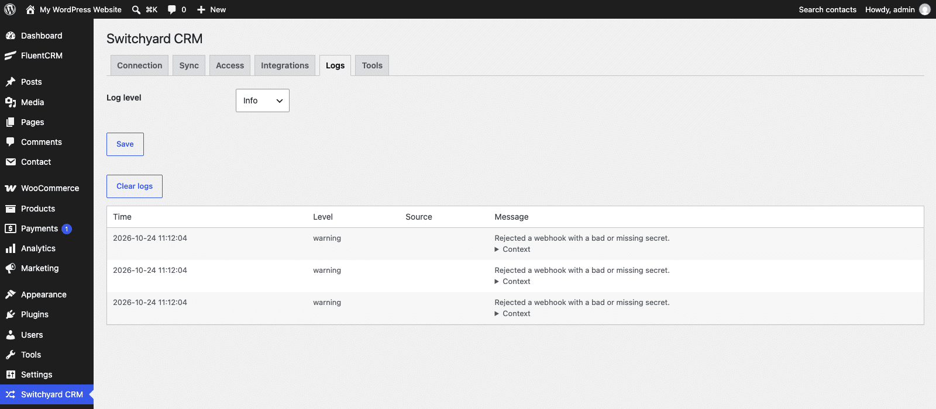Click the Tools wrench icon in sidebar

pyautogui.click(x=11, y=355)
